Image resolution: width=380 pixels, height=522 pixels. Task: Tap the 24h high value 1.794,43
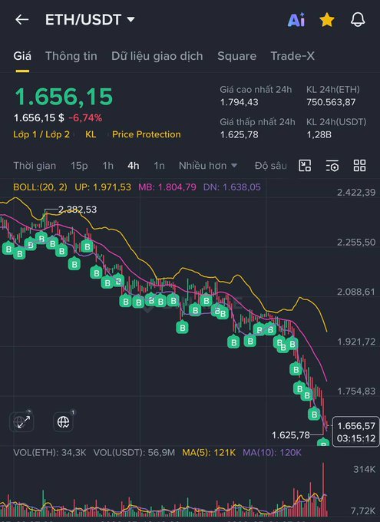[239, 102]
